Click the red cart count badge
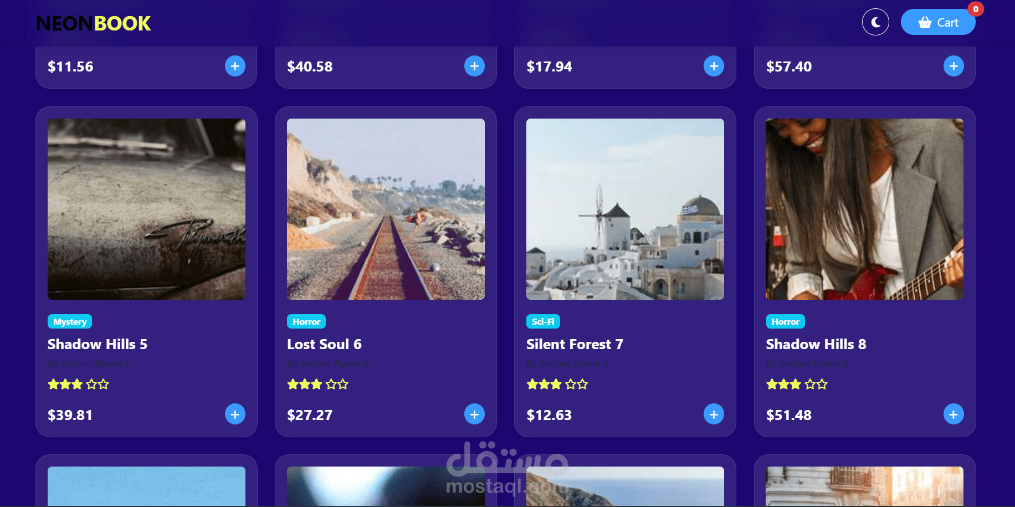1015x507 pixels. (976, 9)
